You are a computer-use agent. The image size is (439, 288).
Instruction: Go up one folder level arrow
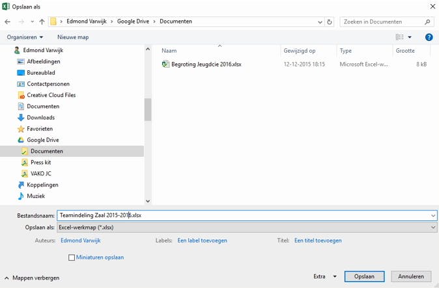click(42, 22)
